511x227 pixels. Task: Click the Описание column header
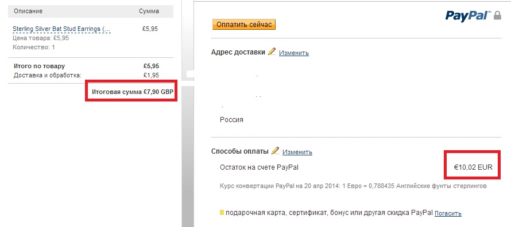point(28,11)
